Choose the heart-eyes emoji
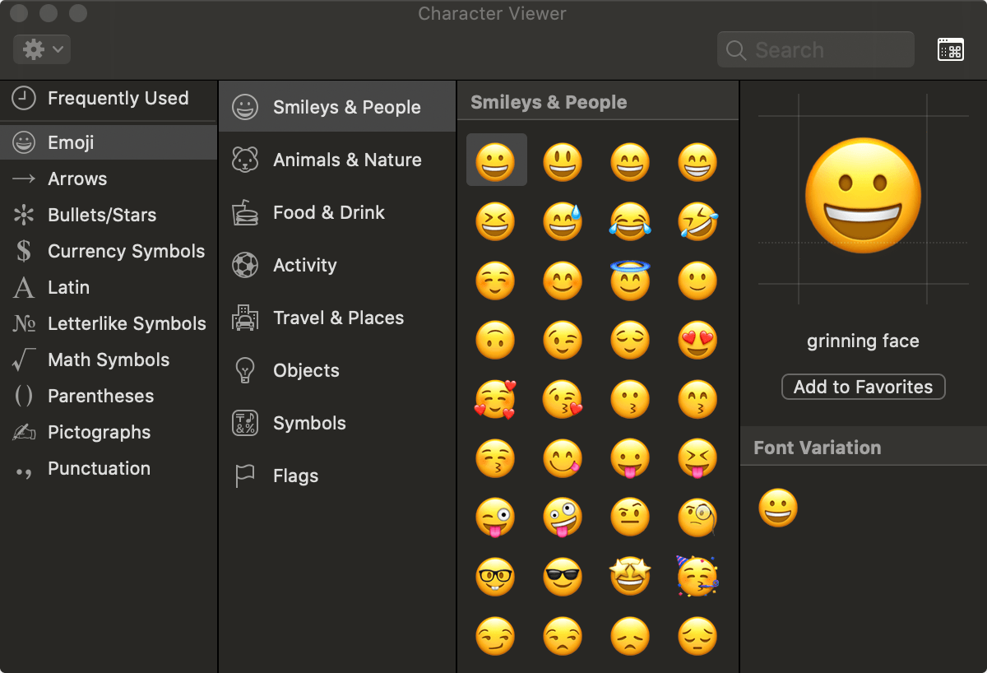 click(x=697, y=340)
